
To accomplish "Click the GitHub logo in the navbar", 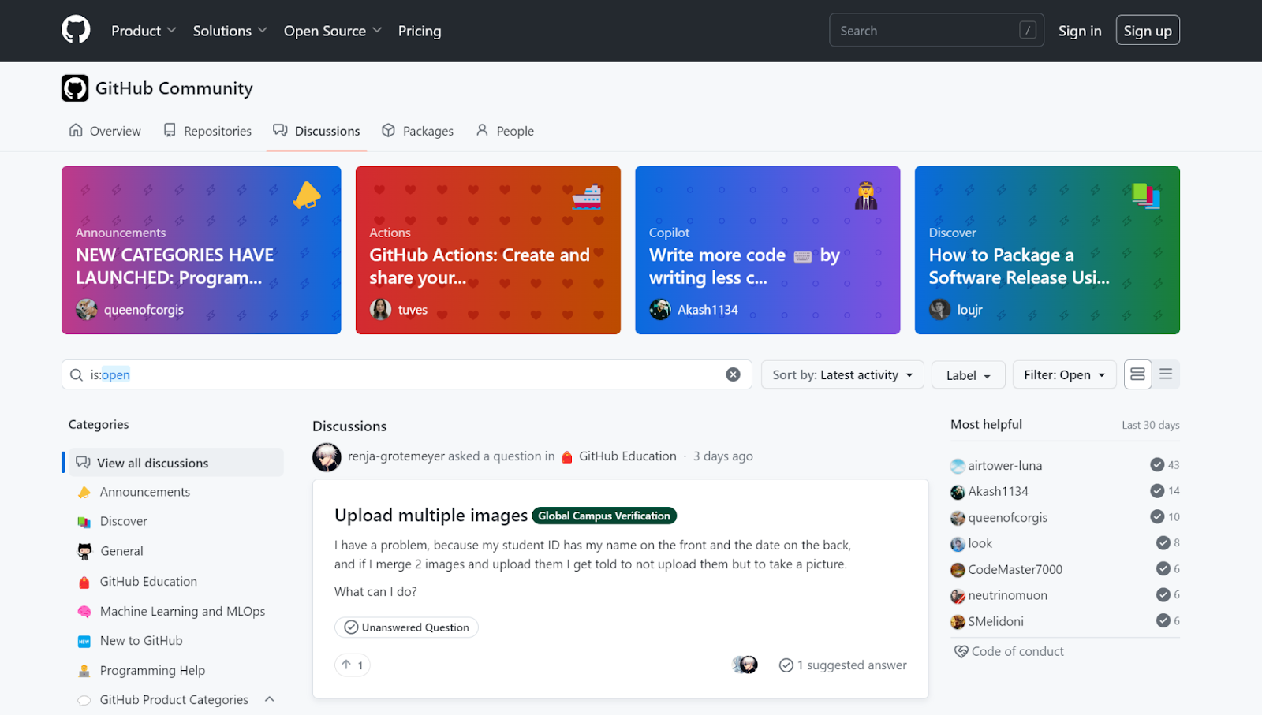I will coord(76,30).
